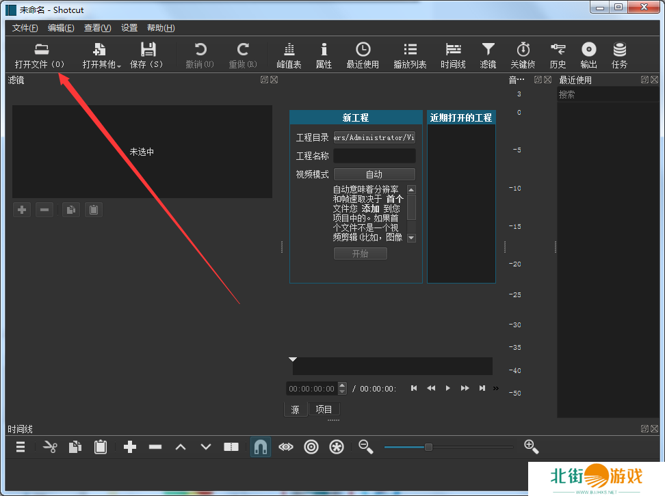This screenshot has width=665, height=496.
Task: Click the 输出 export icon
Action: [x=588, y=55]
